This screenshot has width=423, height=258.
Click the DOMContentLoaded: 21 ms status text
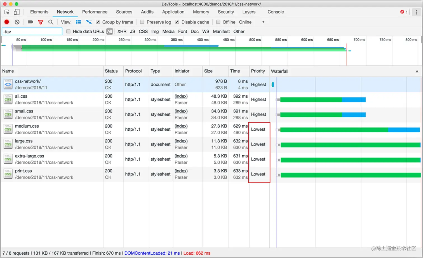(152, 253)
